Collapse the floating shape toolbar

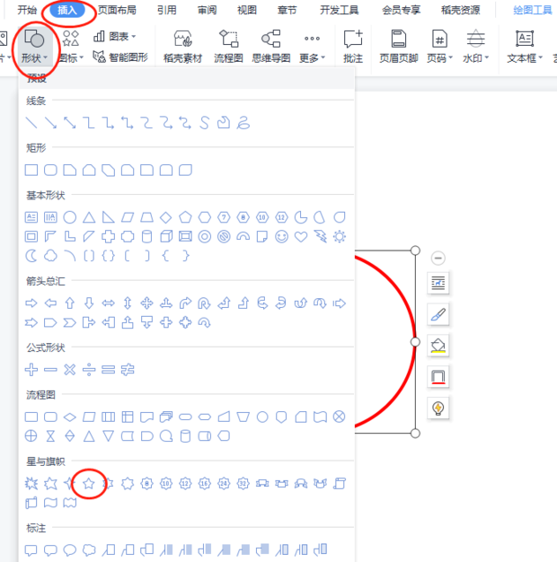438,258
